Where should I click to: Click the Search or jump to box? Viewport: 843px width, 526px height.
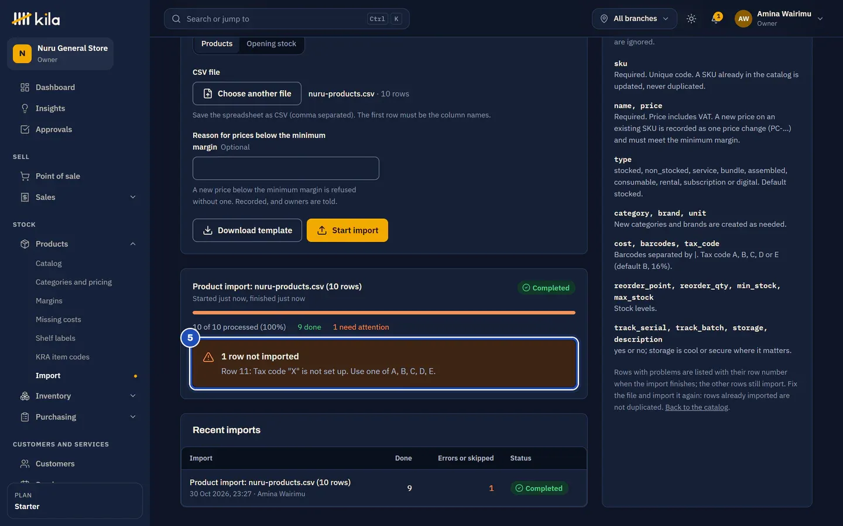[287, 19]
